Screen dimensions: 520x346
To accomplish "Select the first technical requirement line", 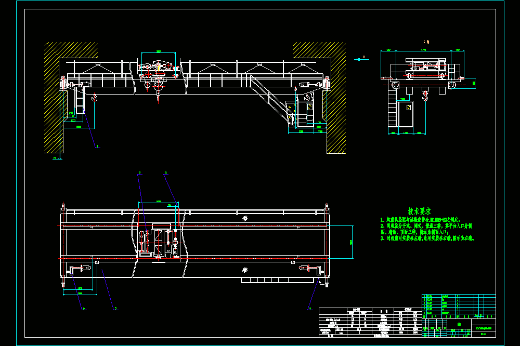I will click(x=421, y=220).
